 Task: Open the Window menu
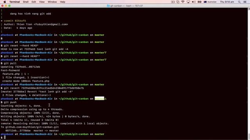[x=52, y=2]
